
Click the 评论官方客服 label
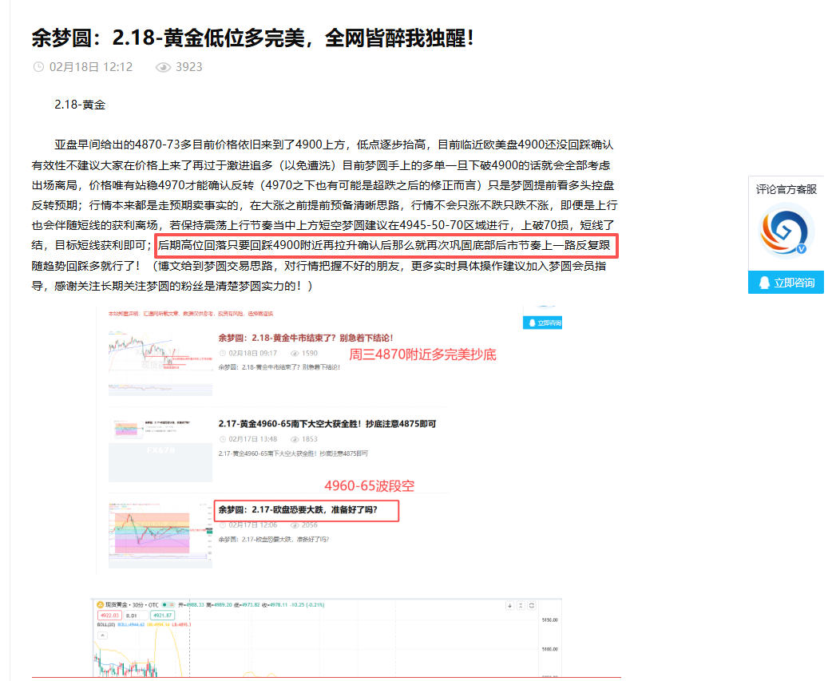tap(786, 189)
